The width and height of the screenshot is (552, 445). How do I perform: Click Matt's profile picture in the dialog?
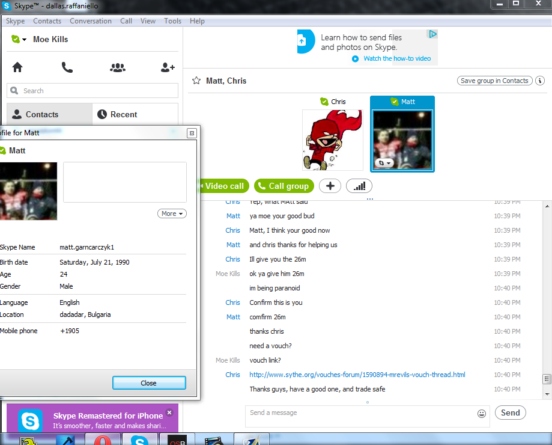pos(28,191)
